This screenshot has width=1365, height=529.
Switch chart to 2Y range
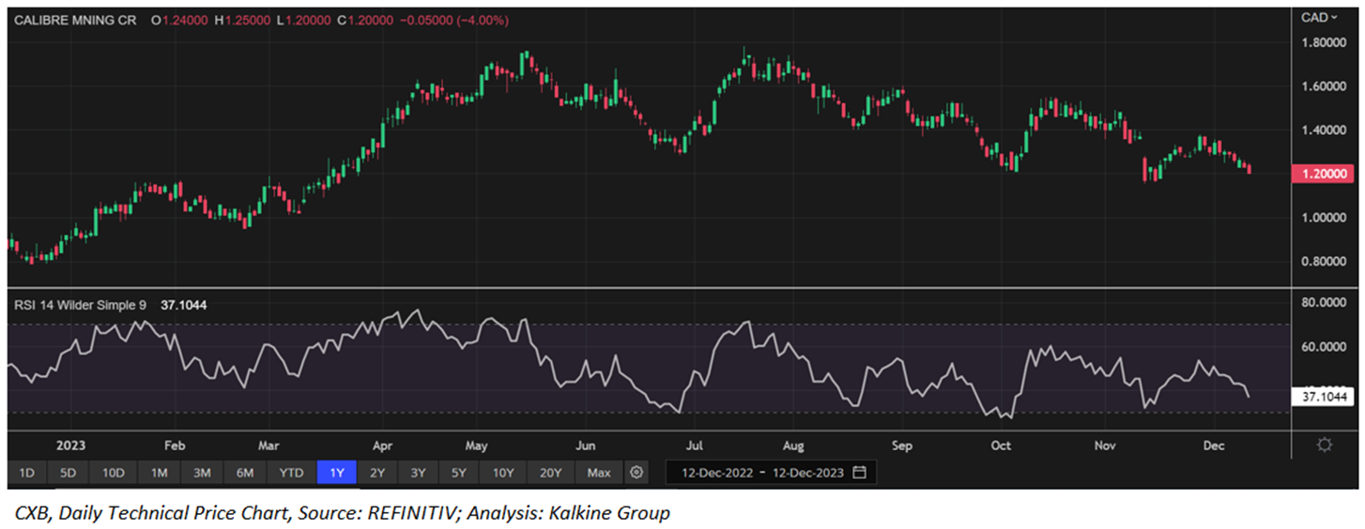pos(377,473)
